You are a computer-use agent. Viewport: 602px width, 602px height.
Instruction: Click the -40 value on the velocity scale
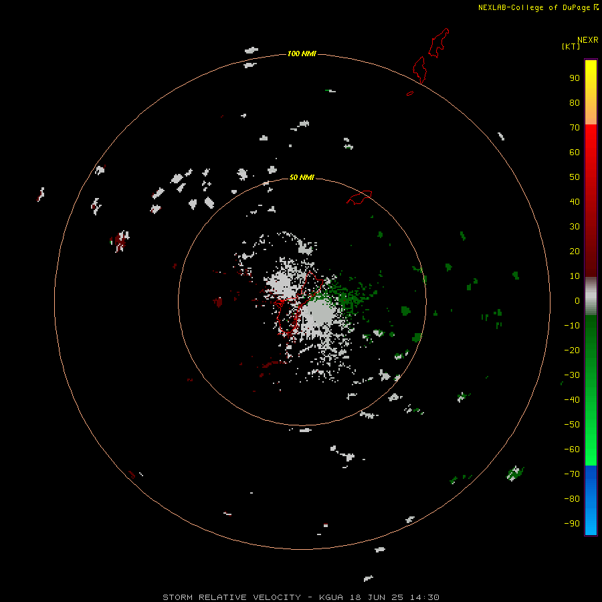(572, 400)
